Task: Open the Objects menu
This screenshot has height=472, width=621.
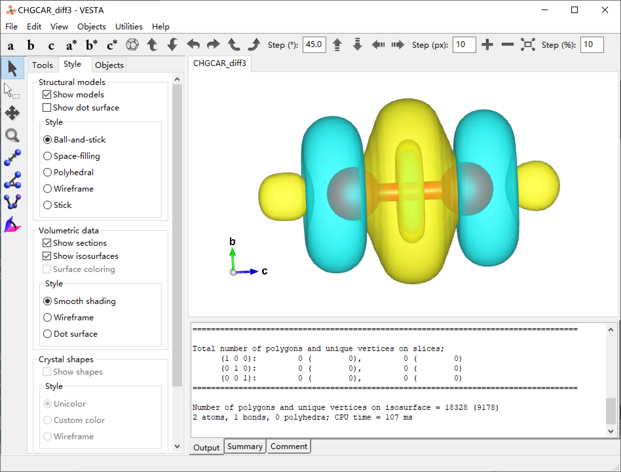Action: (x=92, y=26)
